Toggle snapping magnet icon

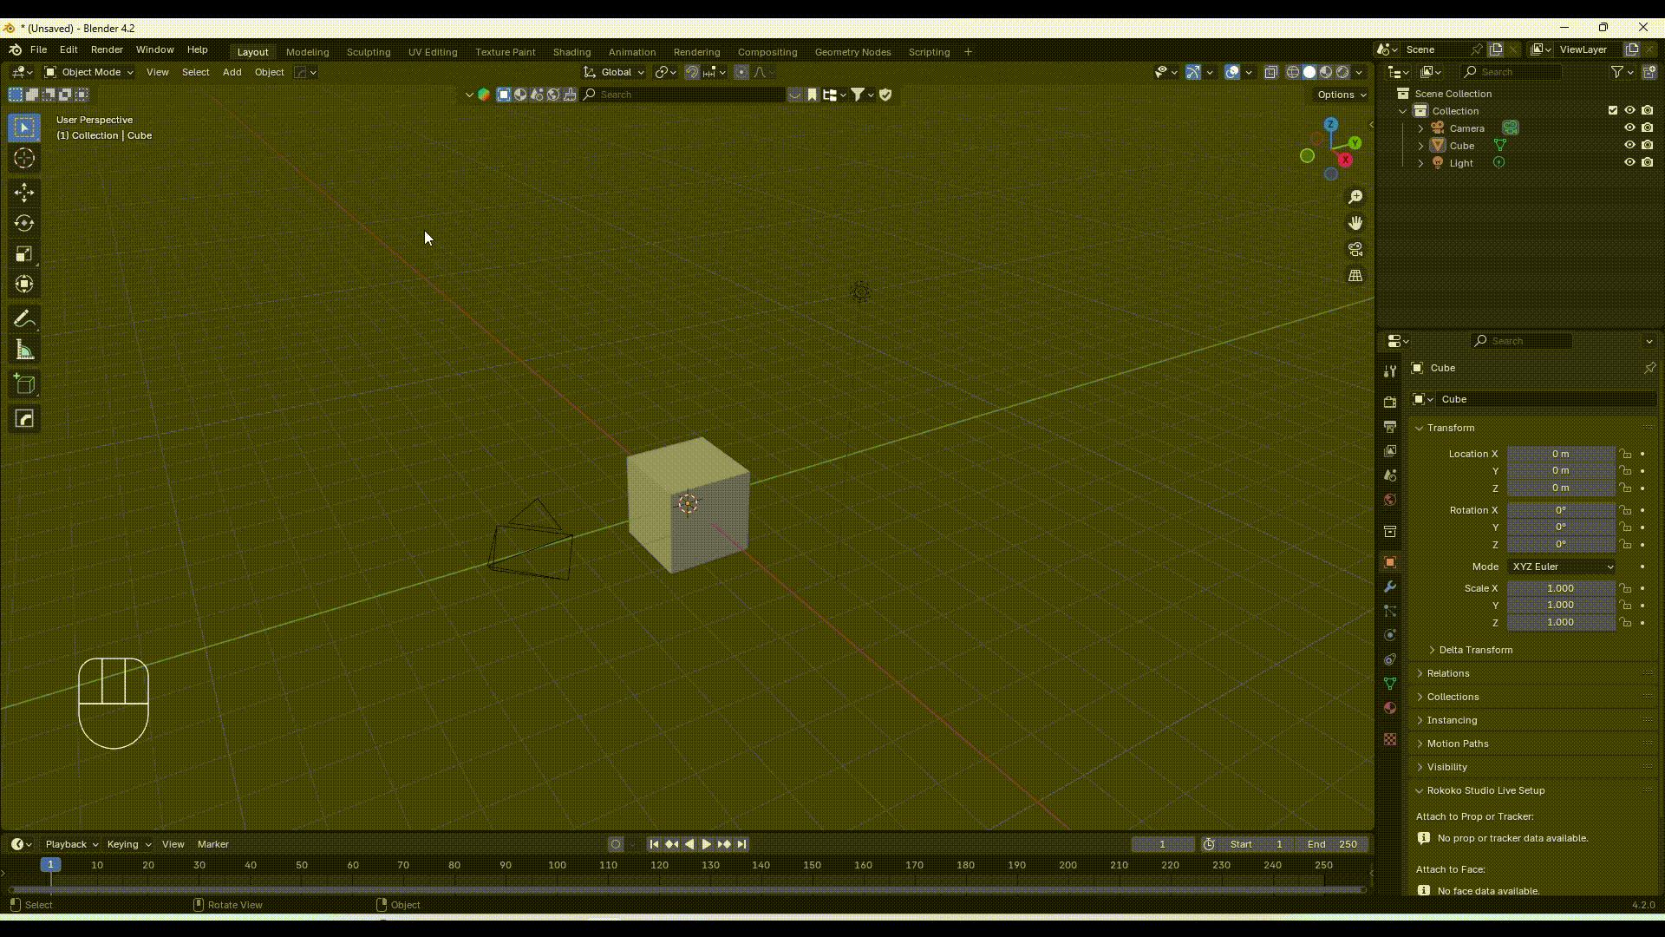pyautogui.click(x=692, y=72)
